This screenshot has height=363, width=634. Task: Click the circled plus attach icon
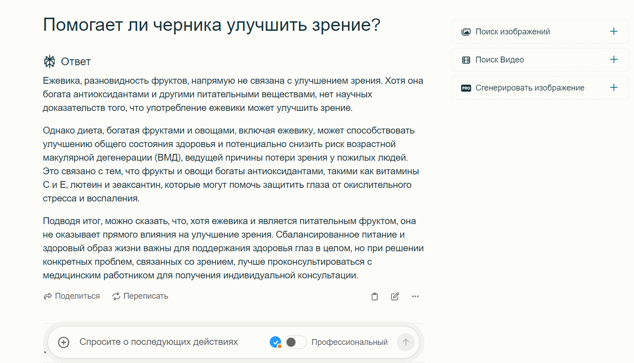(64, 342)
